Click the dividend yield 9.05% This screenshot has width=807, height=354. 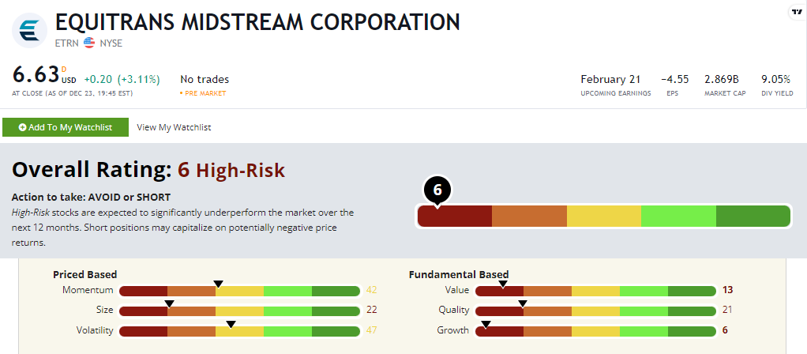tap(775, 79)
